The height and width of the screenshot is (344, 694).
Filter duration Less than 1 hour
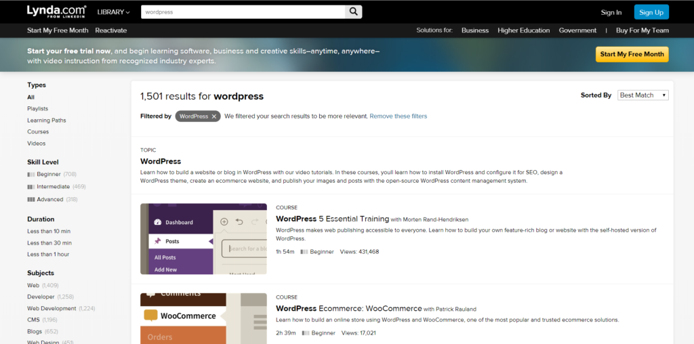pyautogui.click(x=48, y=254)
